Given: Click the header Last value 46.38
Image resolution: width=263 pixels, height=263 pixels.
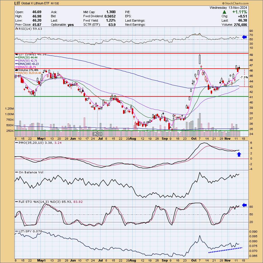Looking at the screenshot, I should (x=243, y=20).
